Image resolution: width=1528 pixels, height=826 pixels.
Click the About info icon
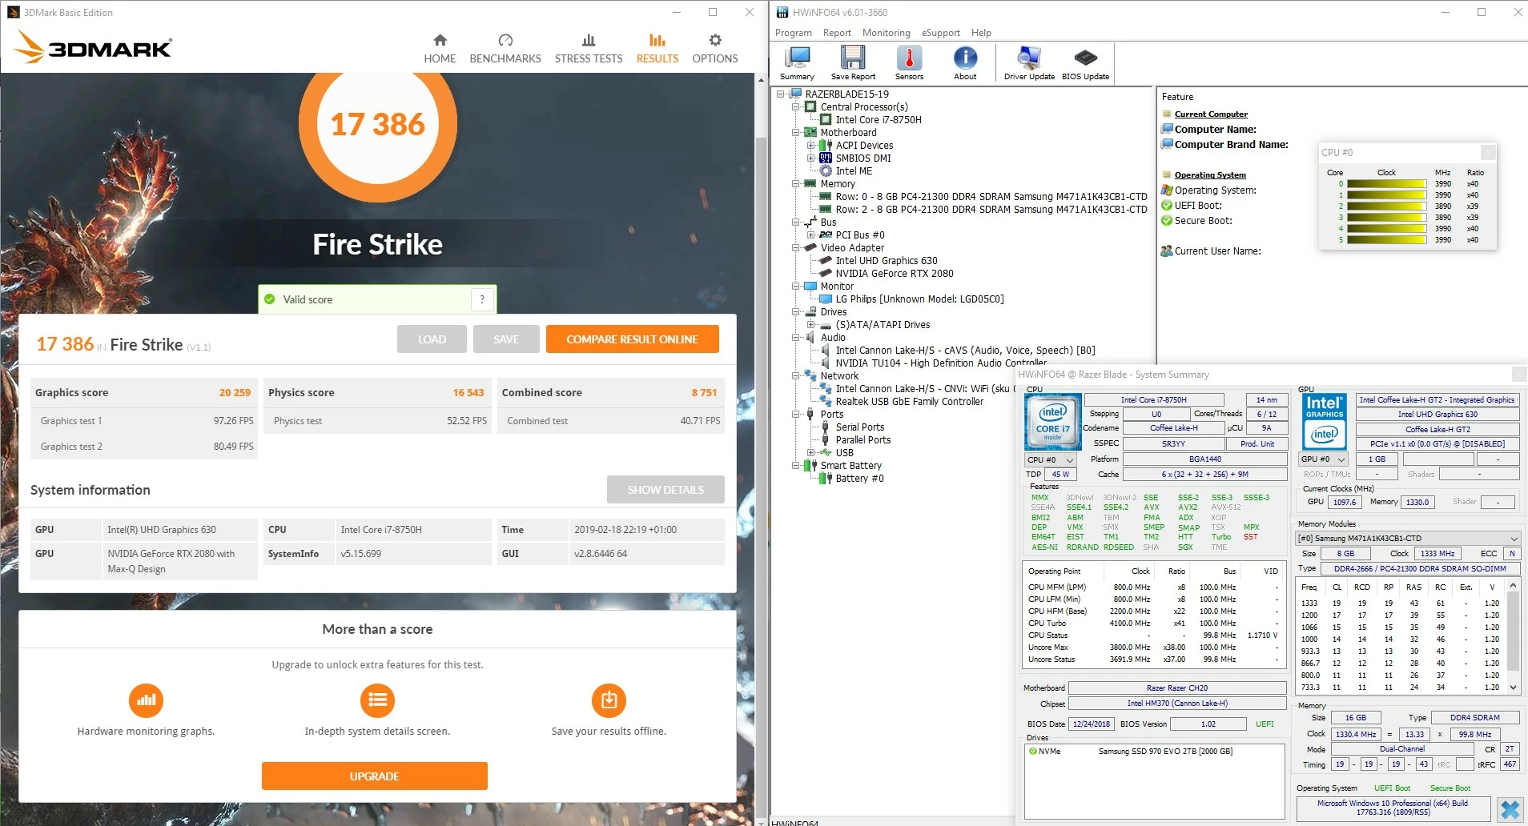[965, 63]
